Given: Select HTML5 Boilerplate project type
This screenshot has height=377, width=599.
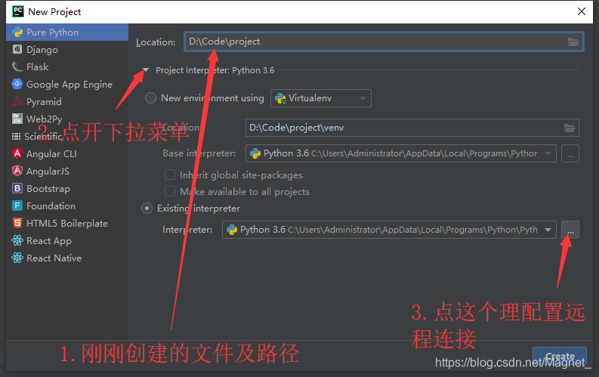Looking at the screenshot, I should [67, 224].
